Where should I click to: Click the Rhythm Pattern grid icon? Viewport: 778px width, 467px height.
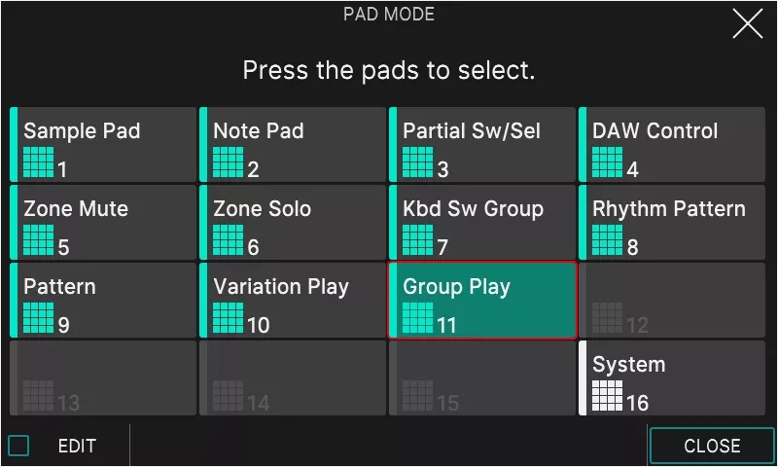(607, 239)
